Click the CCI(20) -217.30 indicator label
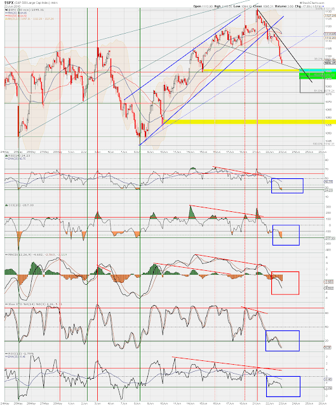The height and width of the screenshot is (406, 336). tap(21, 205)
